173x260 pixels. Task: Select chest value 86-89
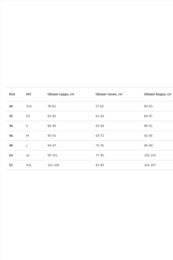click(x=52, y=126)
